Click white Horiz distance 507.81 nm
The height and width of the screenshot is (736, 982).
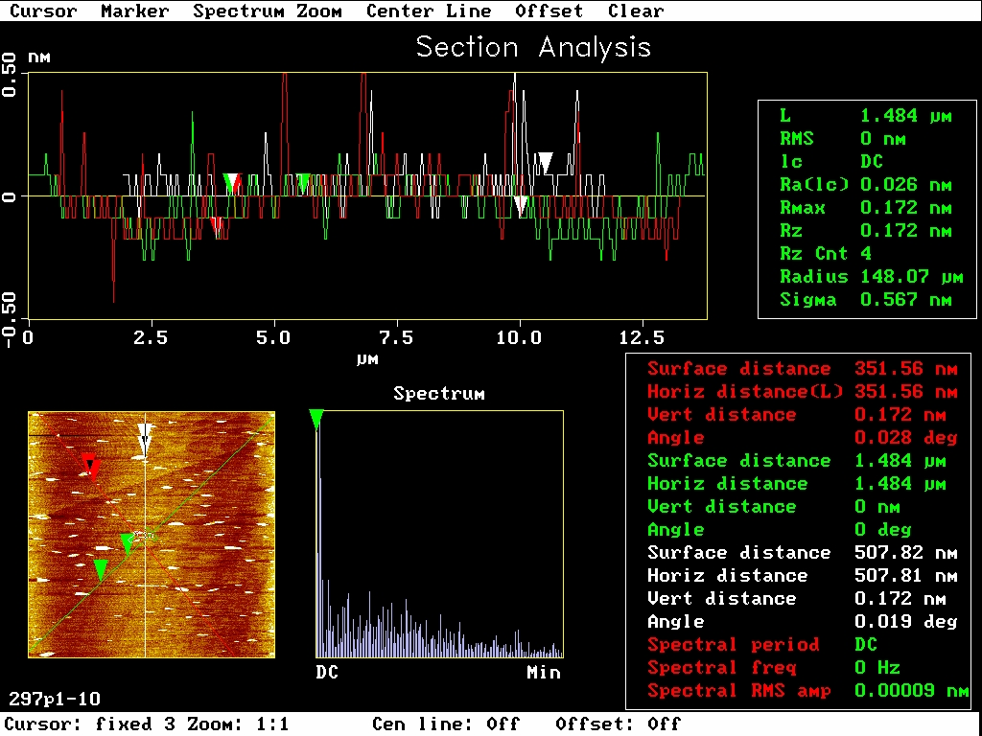tap(803, 576)
